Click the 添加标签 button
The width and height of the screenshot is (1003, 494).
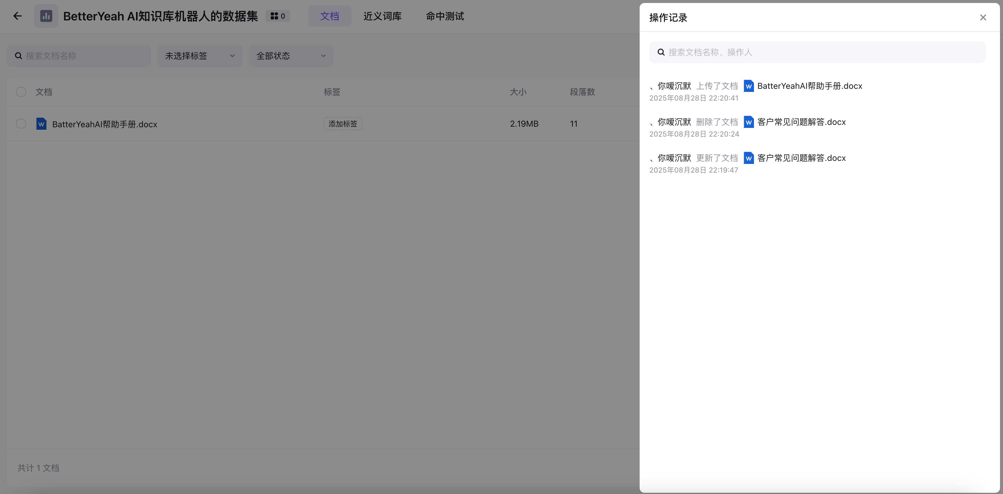343,124
